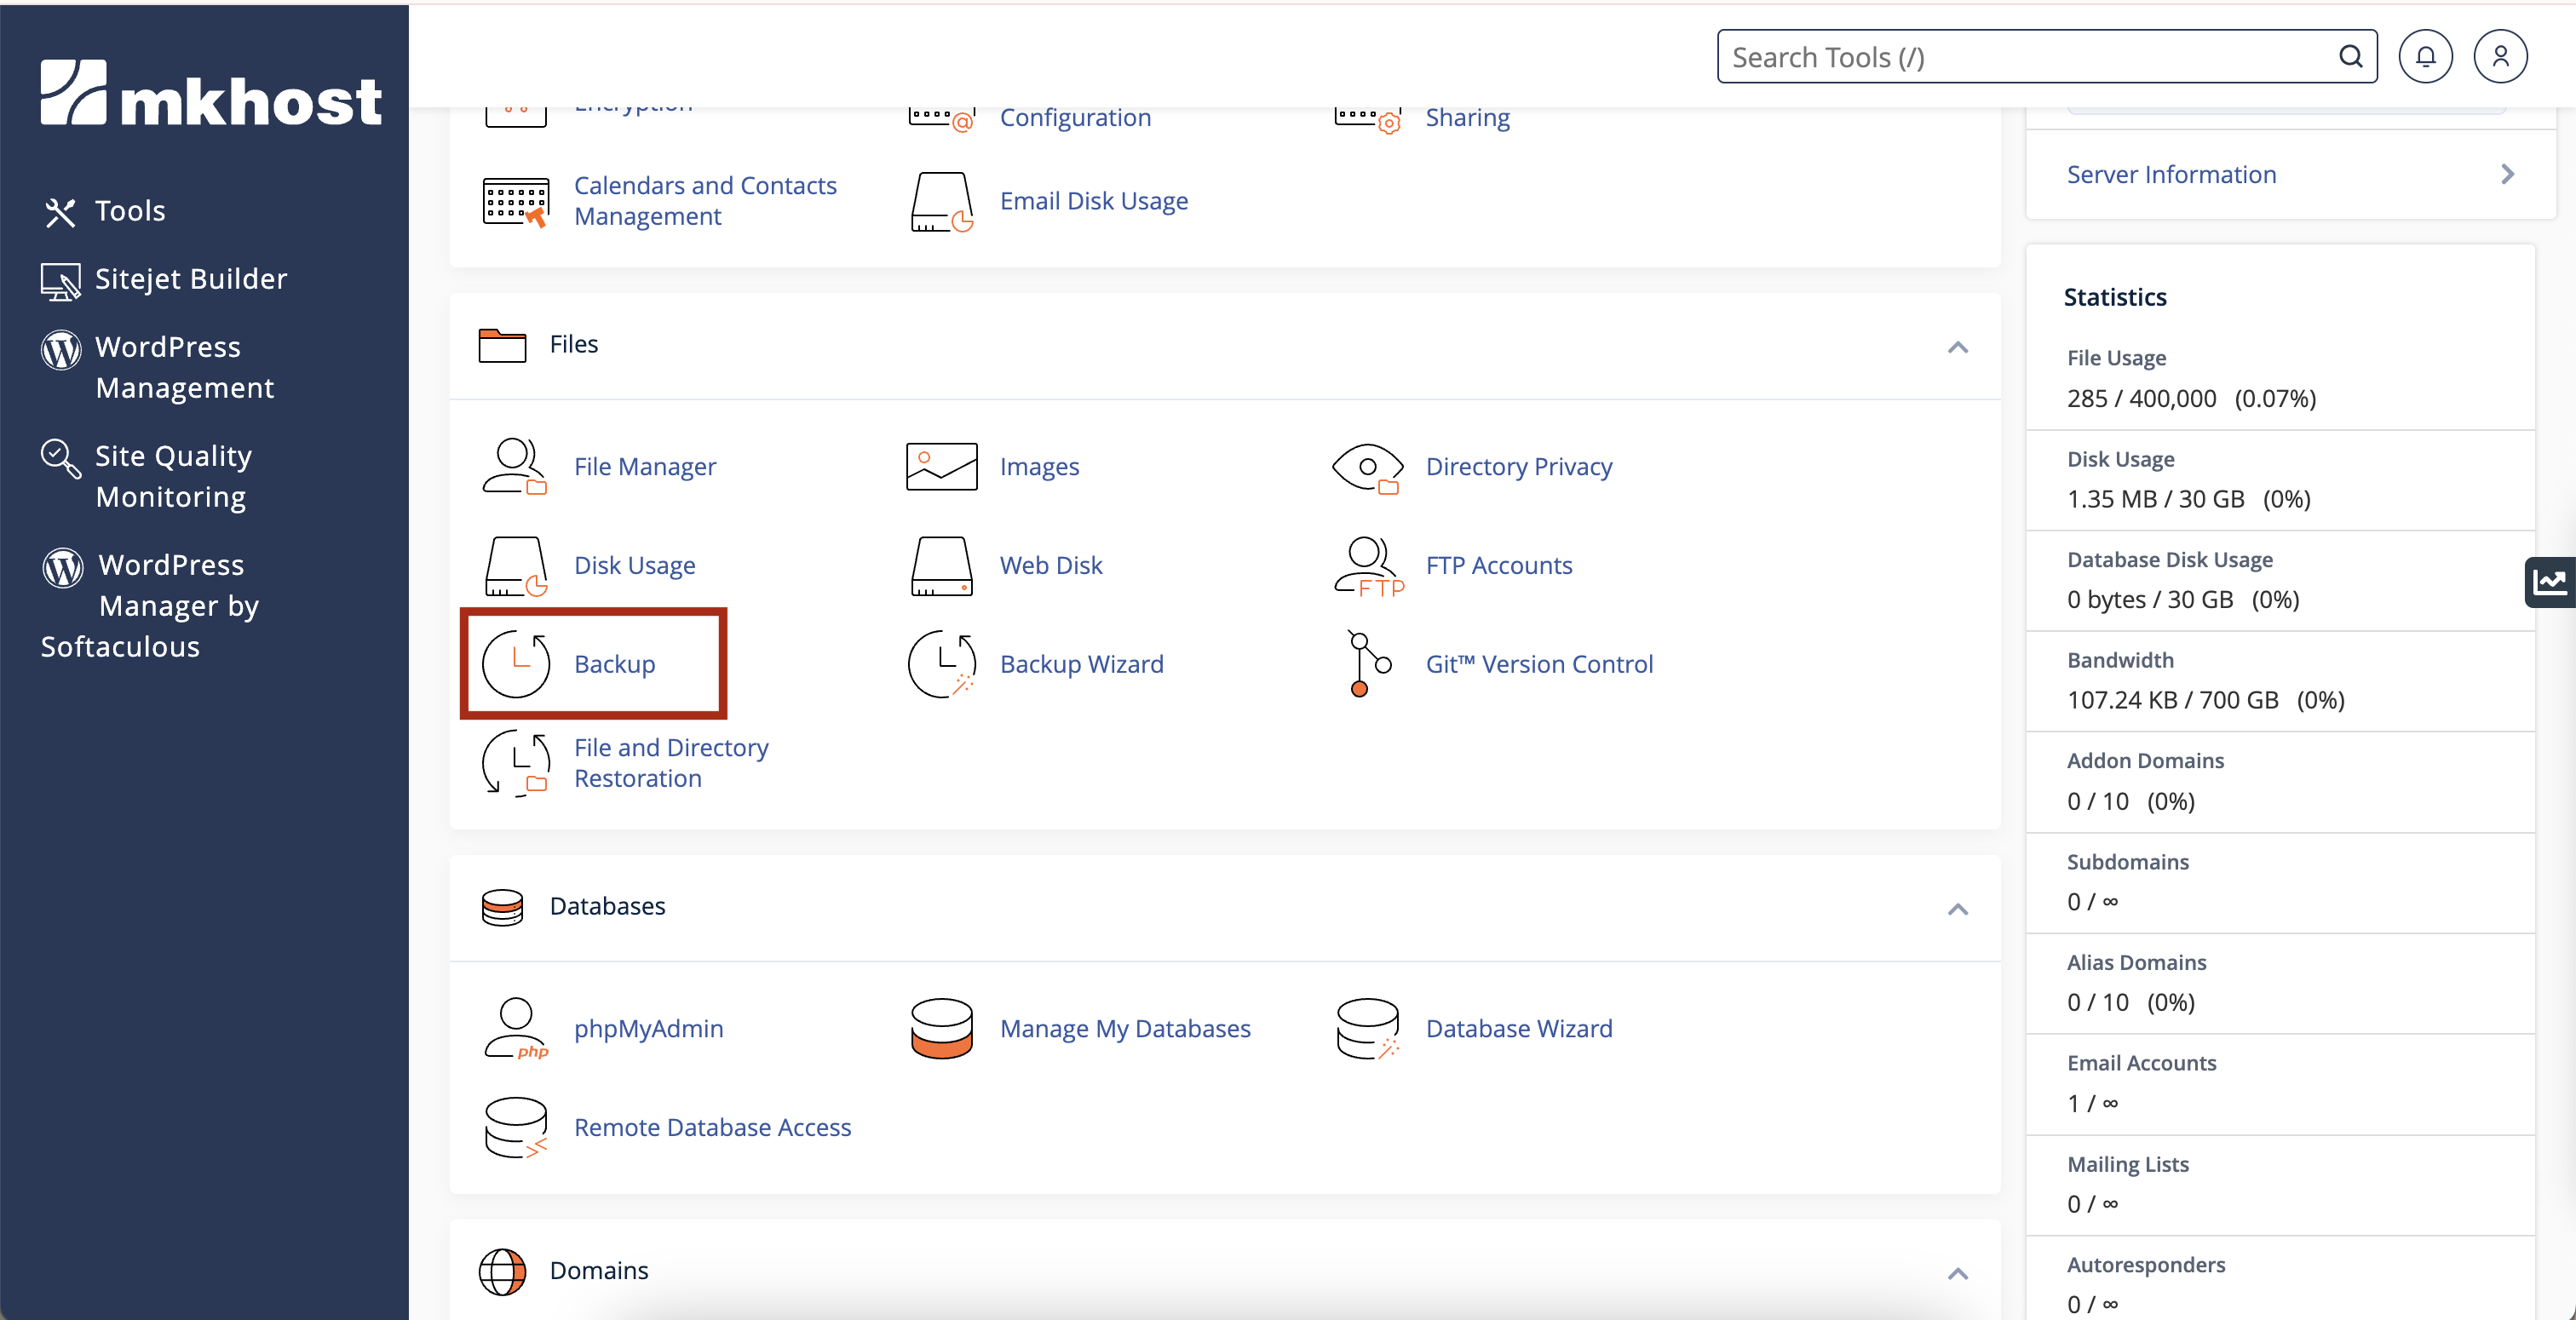The image size is (2576, 1320).
Task: Click the File Manager icon
Action: pos(515,467)
